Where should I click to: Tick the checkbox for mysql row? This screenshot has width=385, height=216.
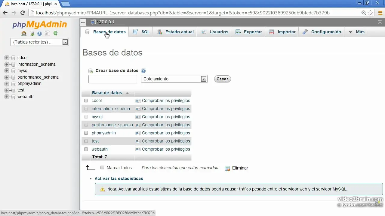pos(86,117)
